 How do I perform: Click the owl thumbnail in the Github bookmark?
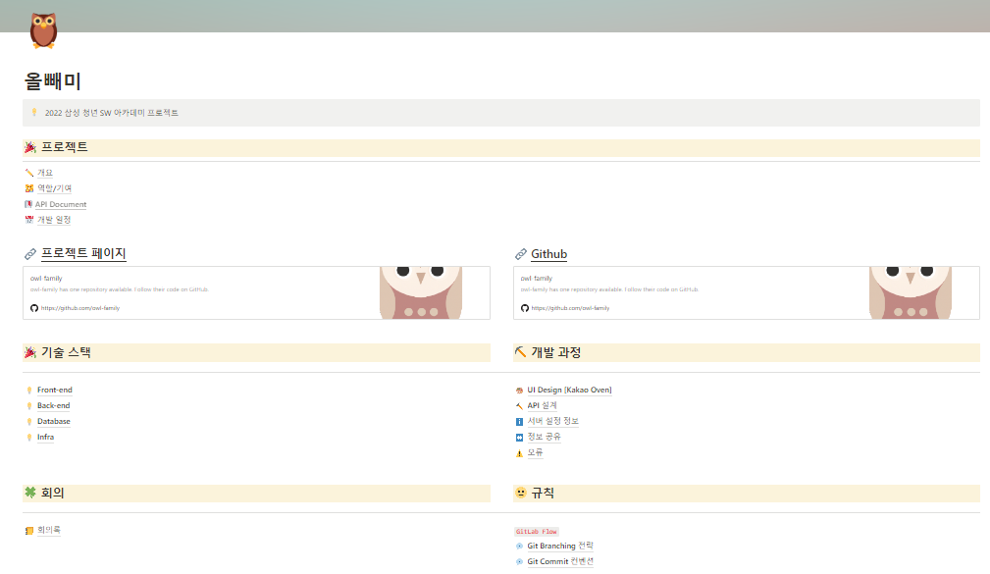pyautogui.click(x=912, y=292)
